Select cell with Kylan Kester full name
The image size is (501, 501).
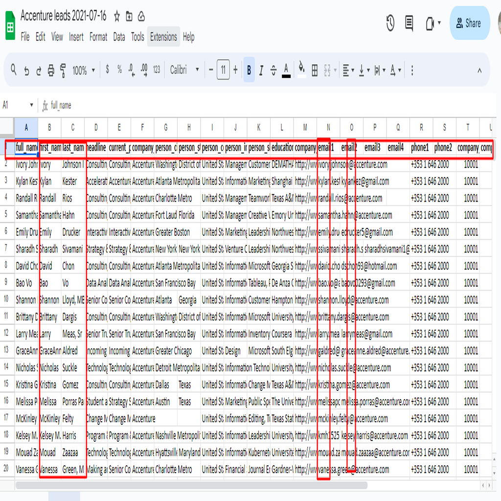coord(26,181)
